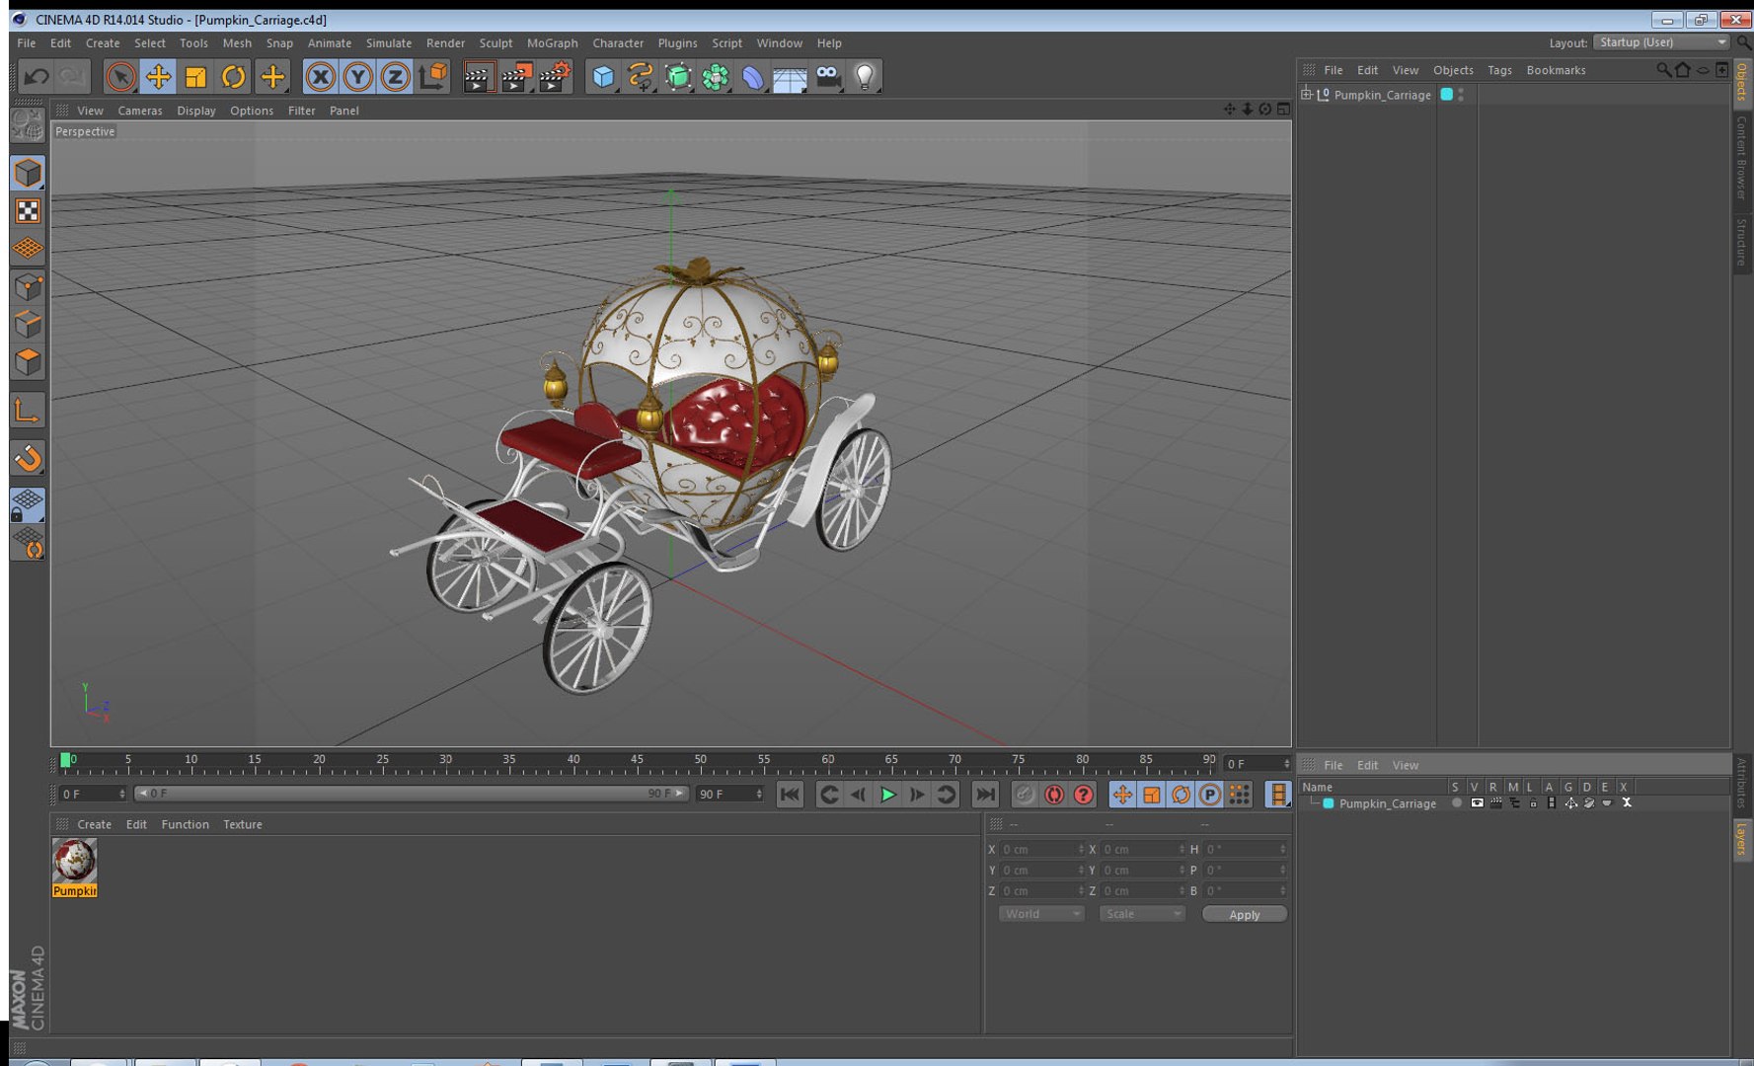
Task: Switch to Points mode
Action: tap(28, 286)
